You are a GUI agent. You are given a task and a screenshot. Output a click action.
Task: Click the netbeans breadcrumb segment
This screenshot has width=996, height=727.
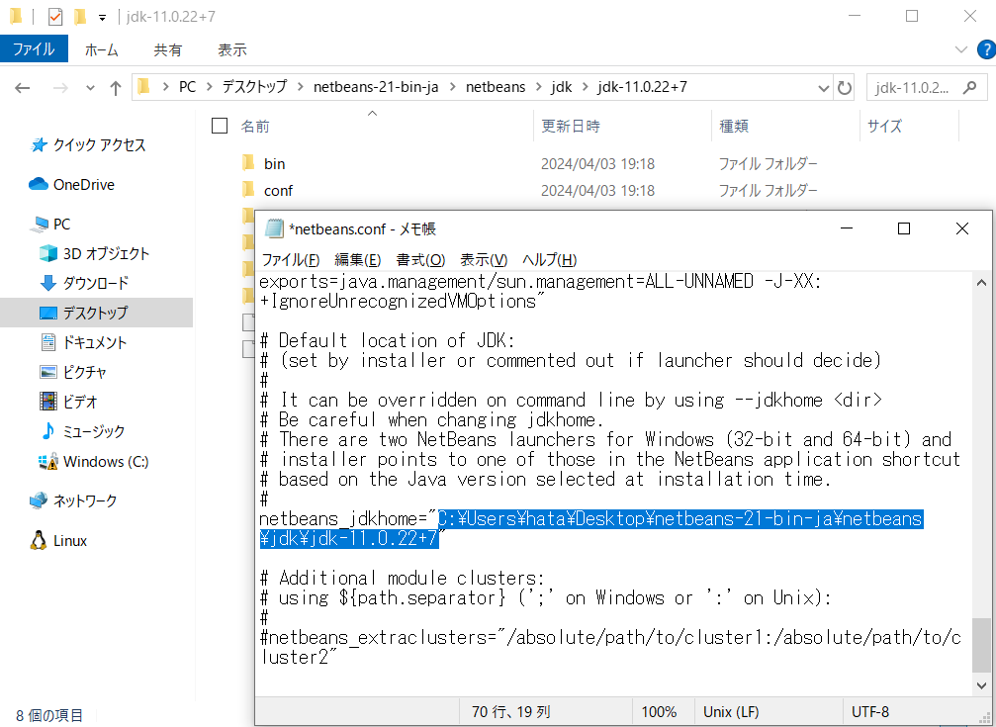coord(496,86)
